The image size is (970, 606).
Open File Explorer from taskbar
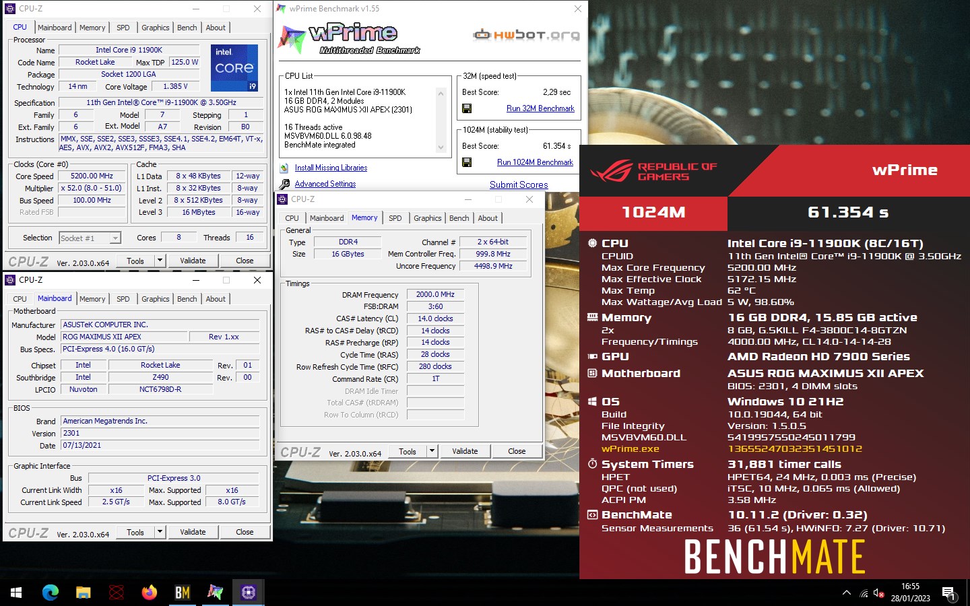click(83, 593)
